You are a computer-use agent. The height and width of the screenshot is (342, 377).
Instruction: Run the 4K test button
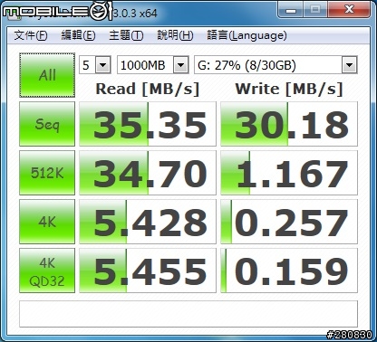pyautogui.click(x=47, y=222)
